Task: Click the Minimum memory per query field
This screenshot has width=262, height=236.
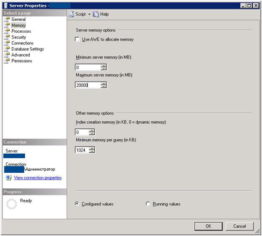Action: pos(82,150)
